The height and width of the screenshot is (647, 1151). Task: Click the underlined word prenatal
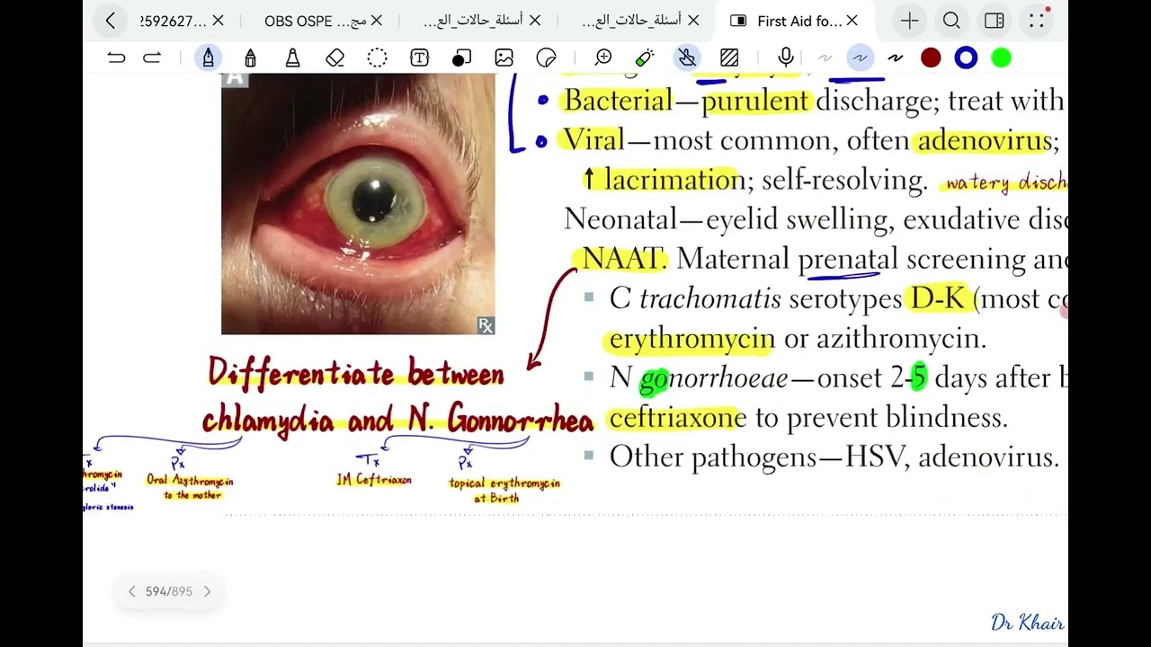(x=848, y=260)
